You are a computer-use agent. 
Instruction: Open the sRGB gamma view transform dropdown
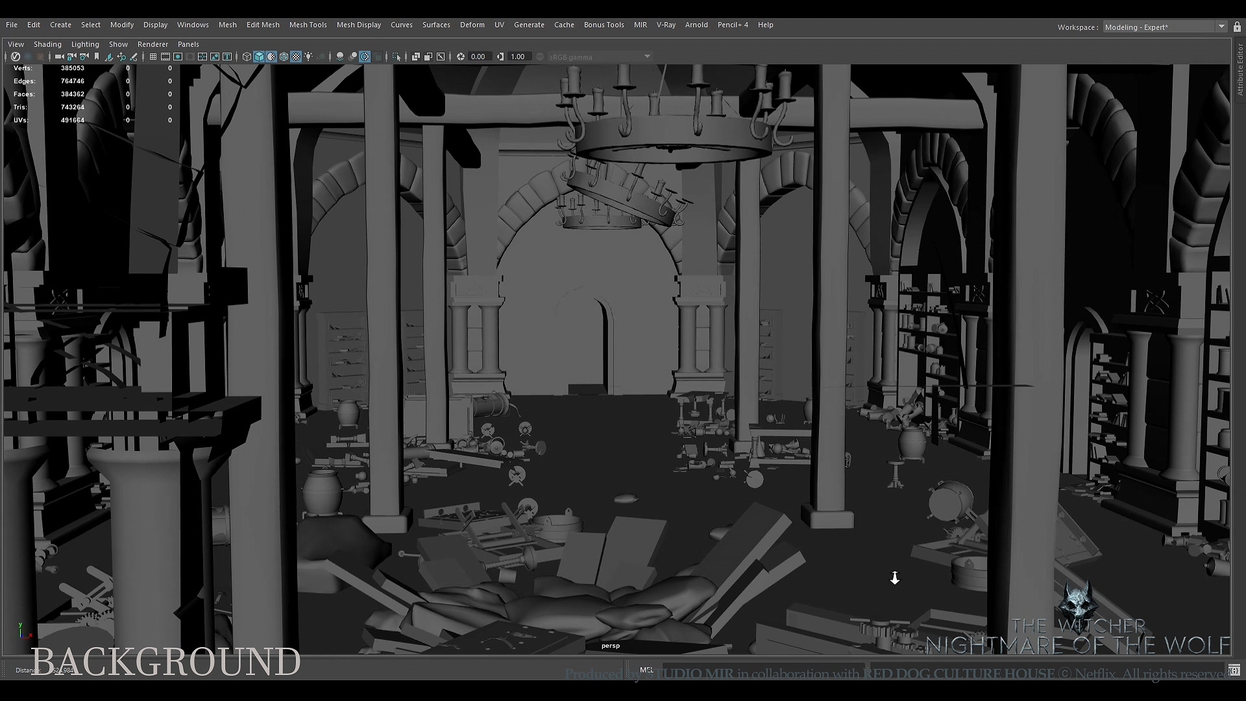click(x=600, y=56)
